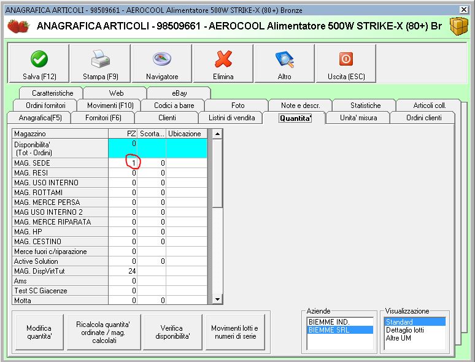475x362 pixels.
Task: Click the red X Elimina icon
Action: (223, 59)
